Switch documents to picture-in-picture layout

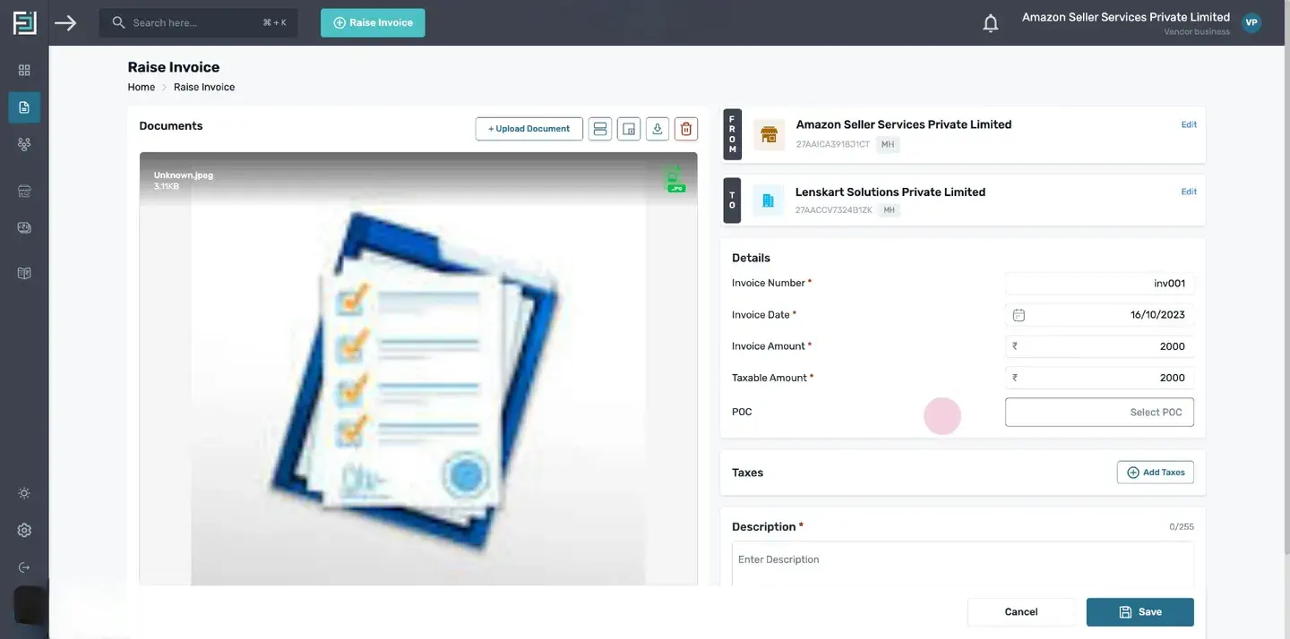point(629,129)
